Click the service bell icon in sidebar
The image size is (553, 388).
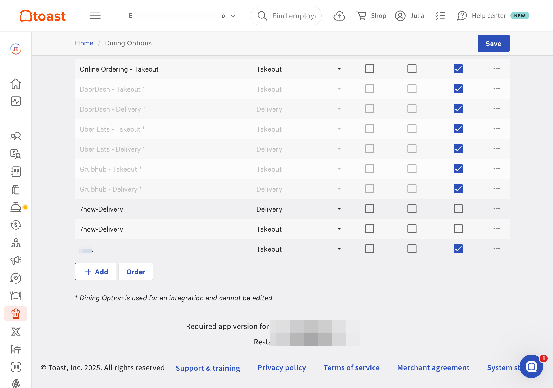pos(16,207)
